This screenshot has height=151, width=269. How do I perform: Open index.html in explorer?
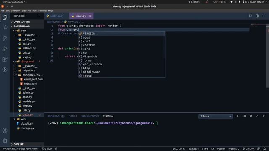click(30, 84)
